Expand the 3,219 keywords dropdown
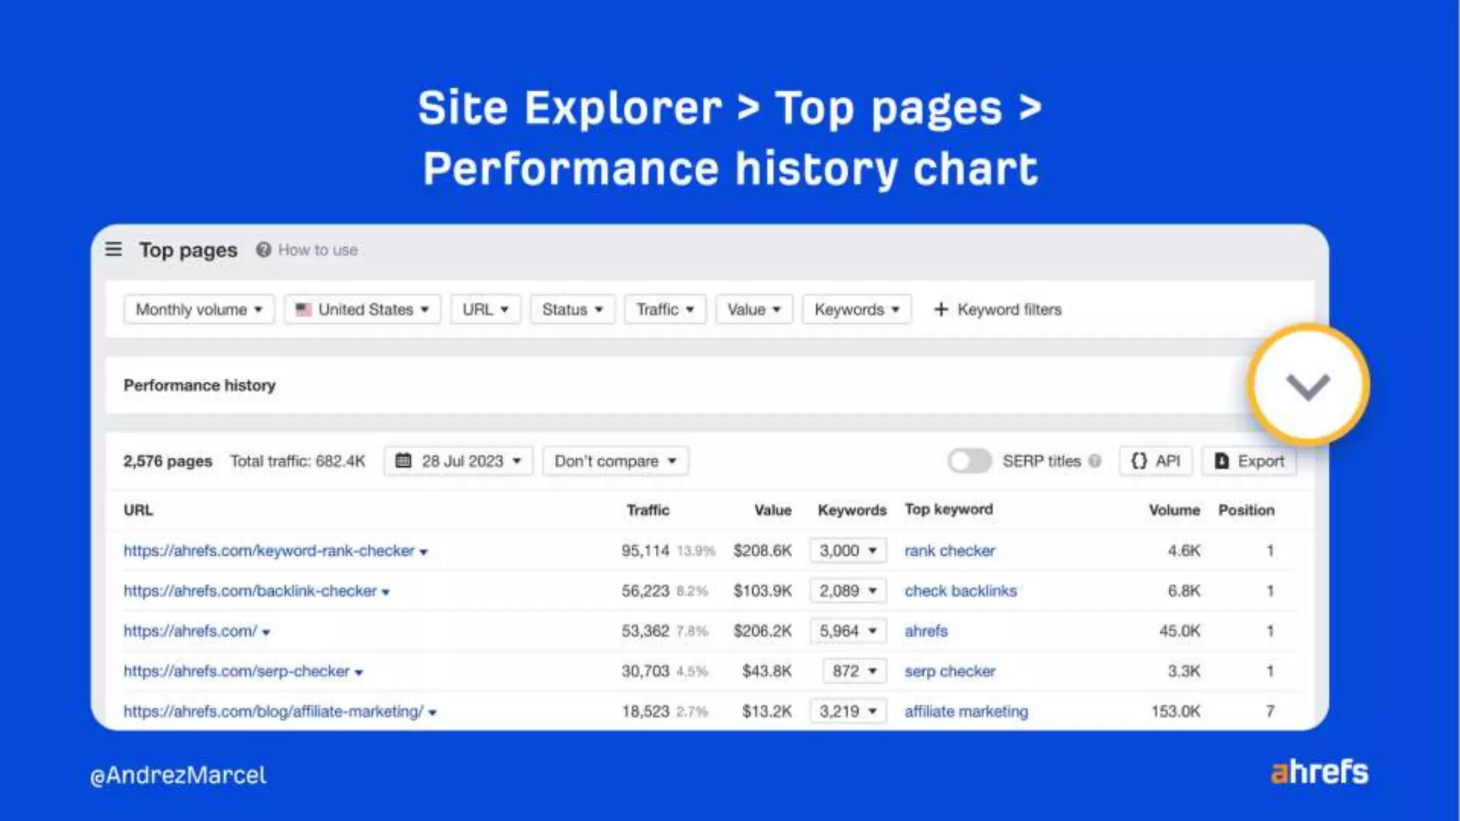The width and height of the screenshot is (1460, 821). pyautogui.click(x=848, y=711)
